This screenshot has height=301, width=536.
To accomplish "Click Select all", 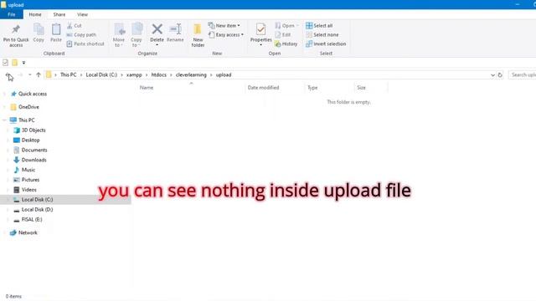I will click(x=319, y=26).
